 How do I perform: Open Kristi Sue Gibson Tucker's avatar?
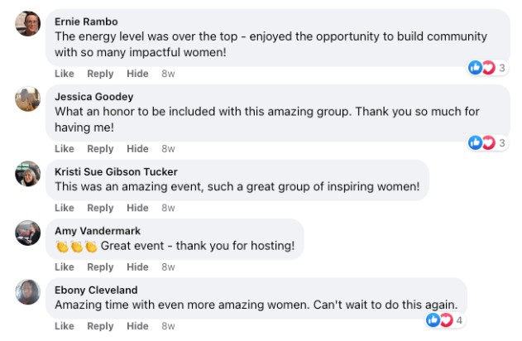(x=28, y=174)
